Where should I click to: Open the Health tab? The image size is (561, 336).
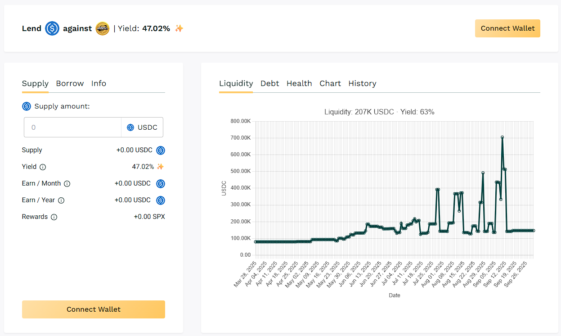[299, 83]
